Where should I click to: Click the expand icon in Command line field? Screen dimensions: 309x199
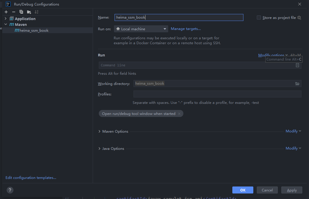coord(297,65)
